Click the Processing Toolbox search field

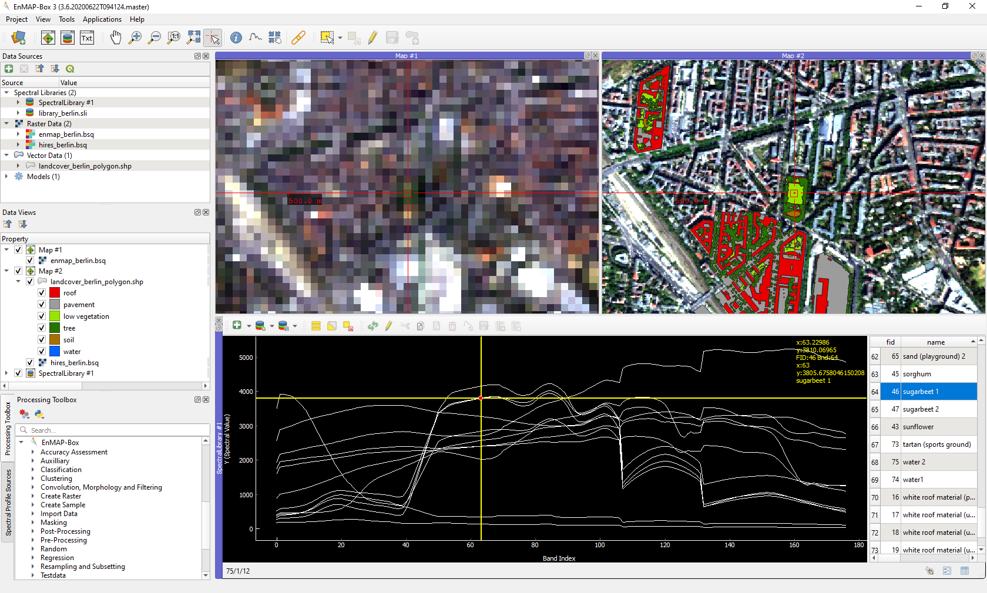pos(113,430)
